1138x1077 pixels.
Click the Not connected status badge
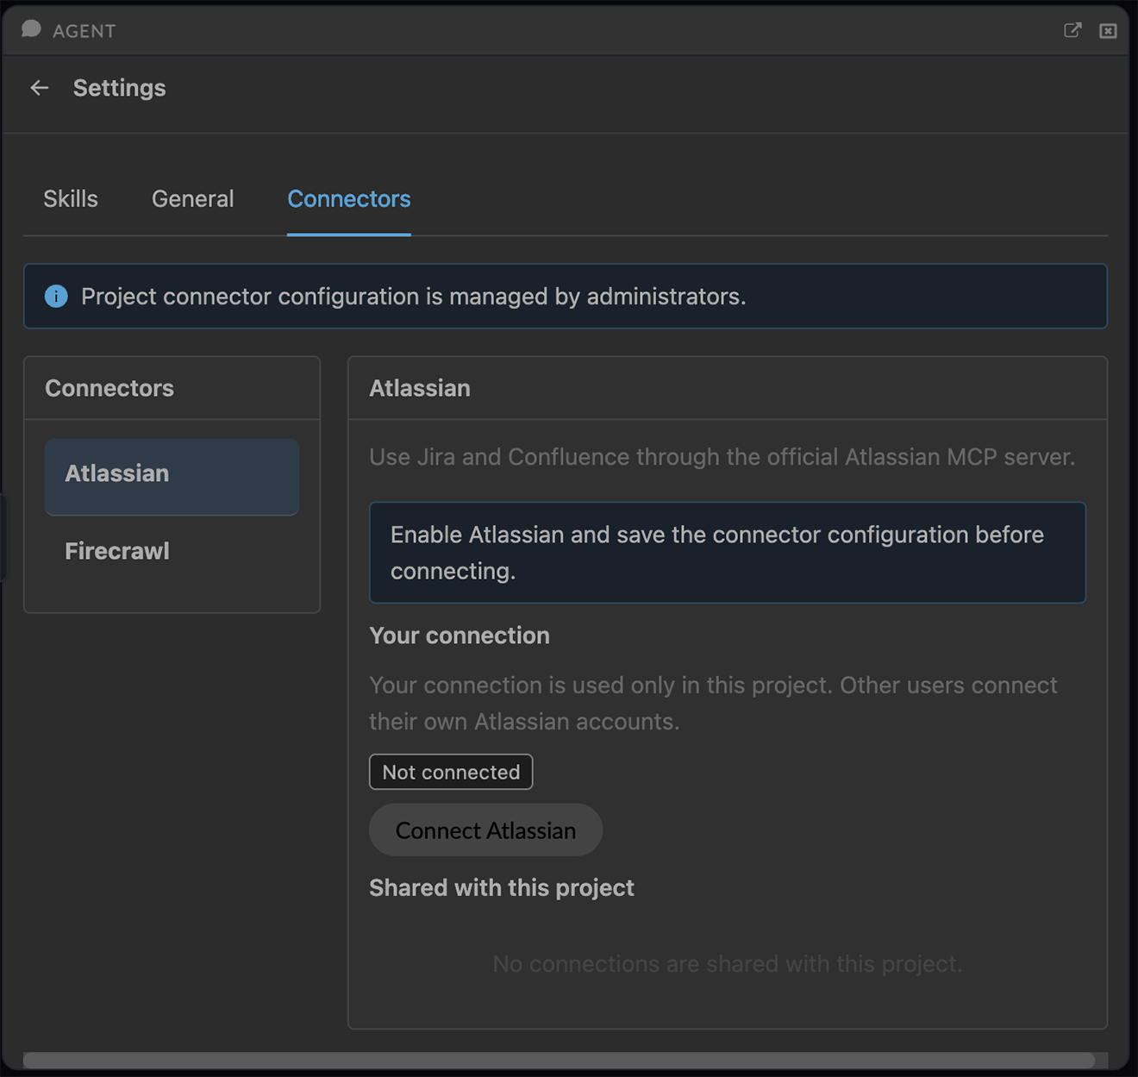click(451, 772)
